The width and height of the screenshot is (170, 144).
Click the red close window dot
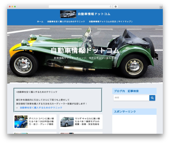tap(10, 6)
